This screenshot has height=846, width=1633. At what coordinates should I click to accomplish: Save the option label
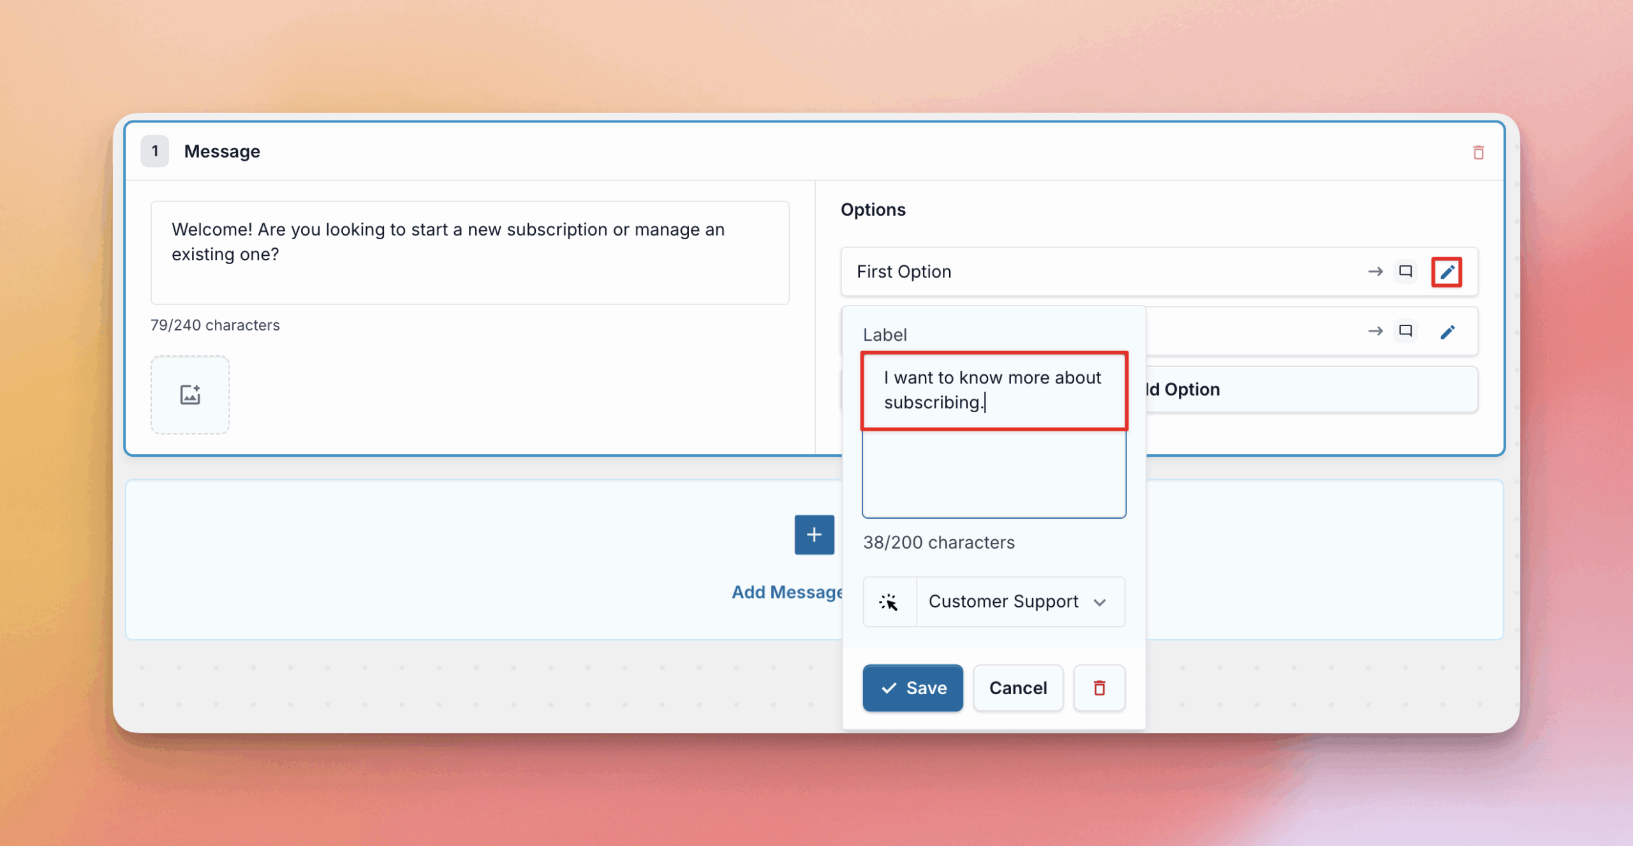pos(913,688)
